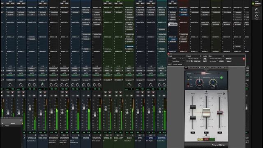Mute the CYMBALS track
This screenshot has width=263, height=148.
pos(34,96)
